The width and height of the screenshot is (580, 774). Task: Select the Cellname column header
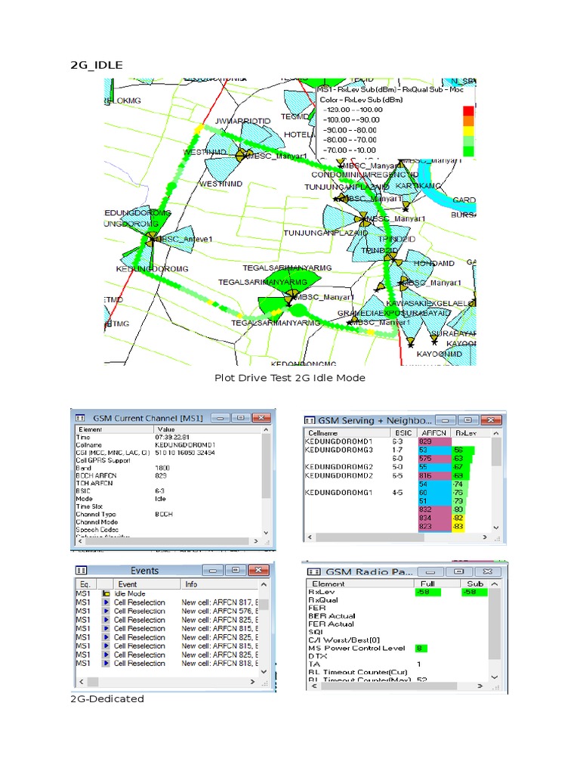[322, 433]
